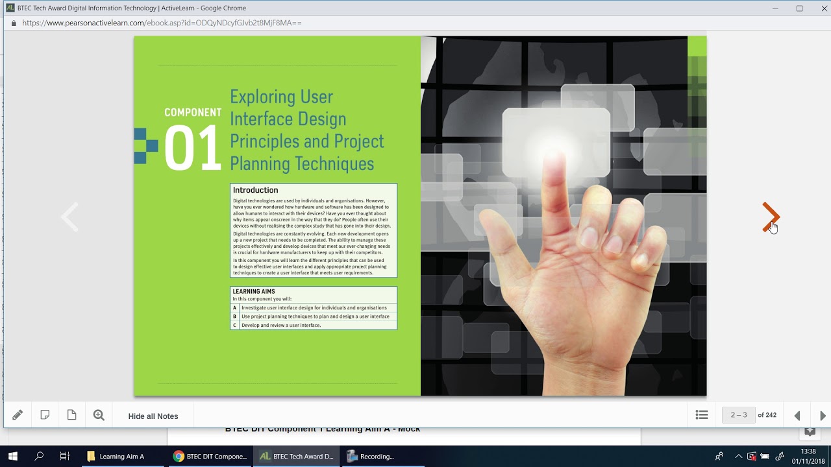Click the red security tray icon
Viewport: 831px width, 467px height.
click(752, 456)
